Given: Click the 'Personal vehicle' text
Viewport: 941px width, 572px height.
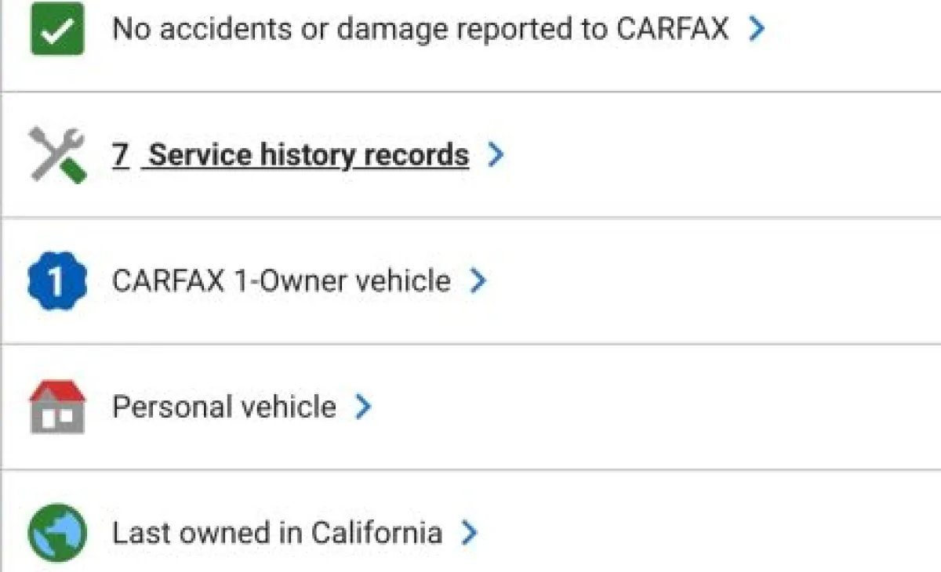Looking at the screenshot, I should [224, 407].
